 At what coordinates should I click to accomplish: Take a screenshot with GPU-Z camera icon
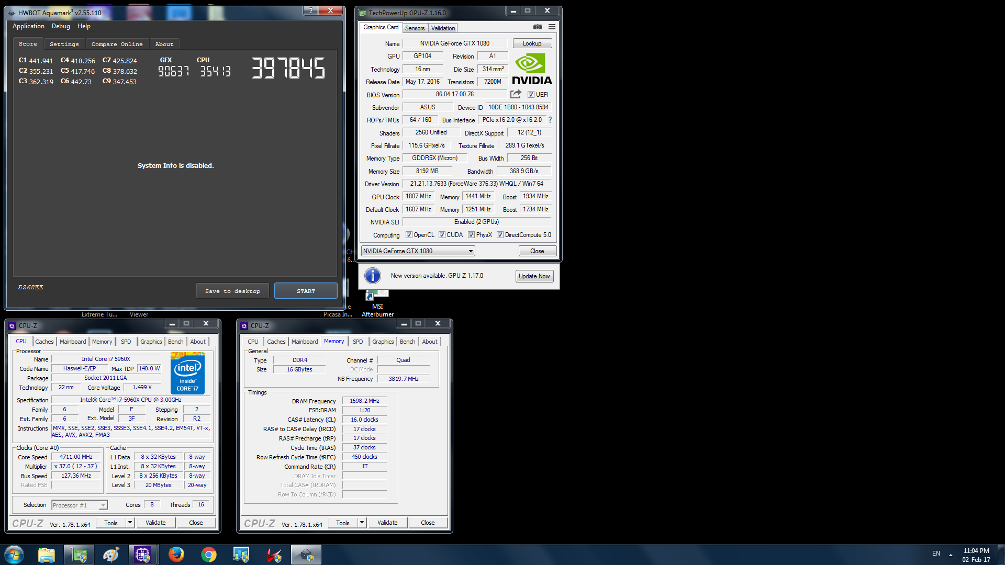[x=538, y=27]
